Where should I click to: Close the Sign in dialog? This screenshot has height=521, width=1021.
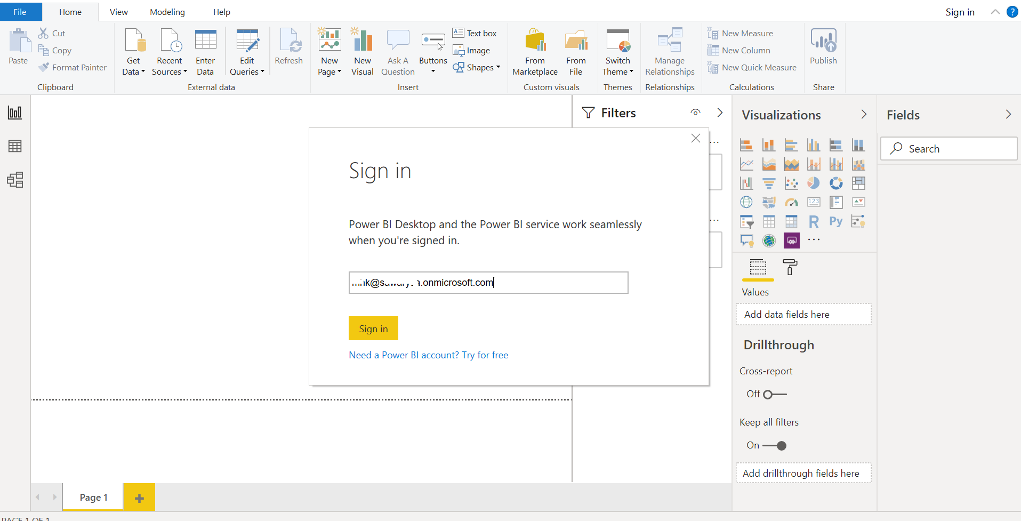[696, 138]
